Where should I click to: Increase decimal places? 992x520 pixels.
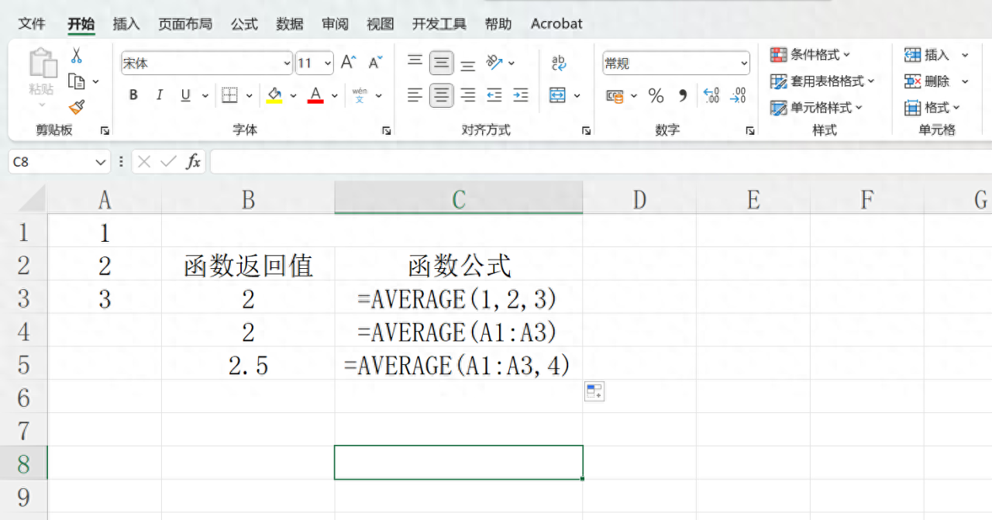[711, 95]
